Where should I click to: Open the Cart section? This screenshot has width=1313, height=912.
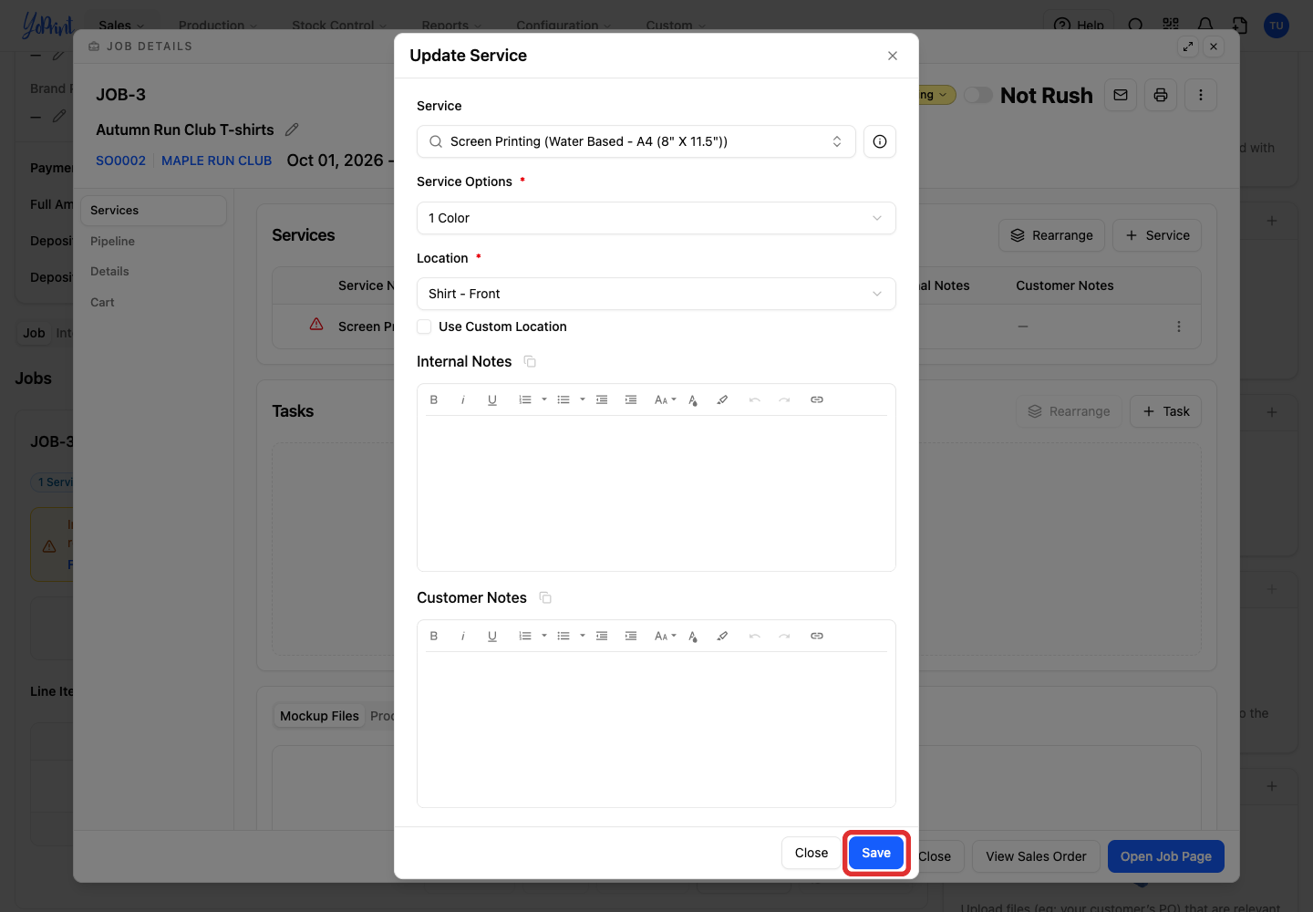pyautogui.click(x=102, y=303)
